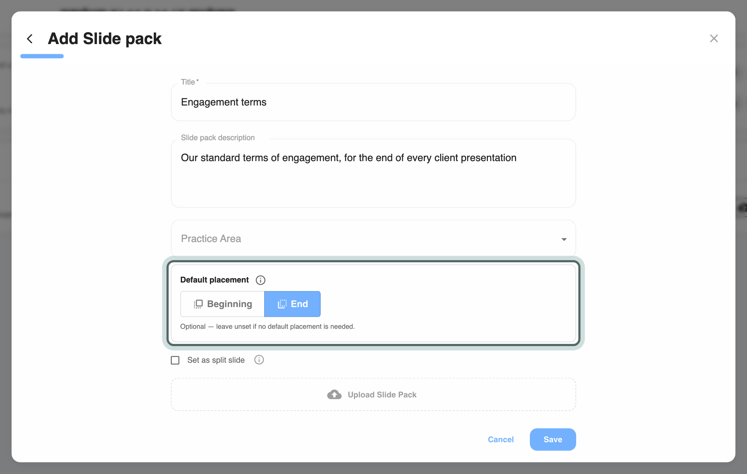Click the Add Slide pack heading
747x474 pixels.
tap(105, 39)
